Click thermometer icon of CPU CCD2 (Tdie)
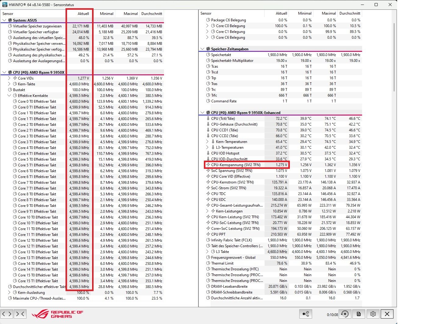The height and width of the screenshot is (324, 423). coord(208,136)
